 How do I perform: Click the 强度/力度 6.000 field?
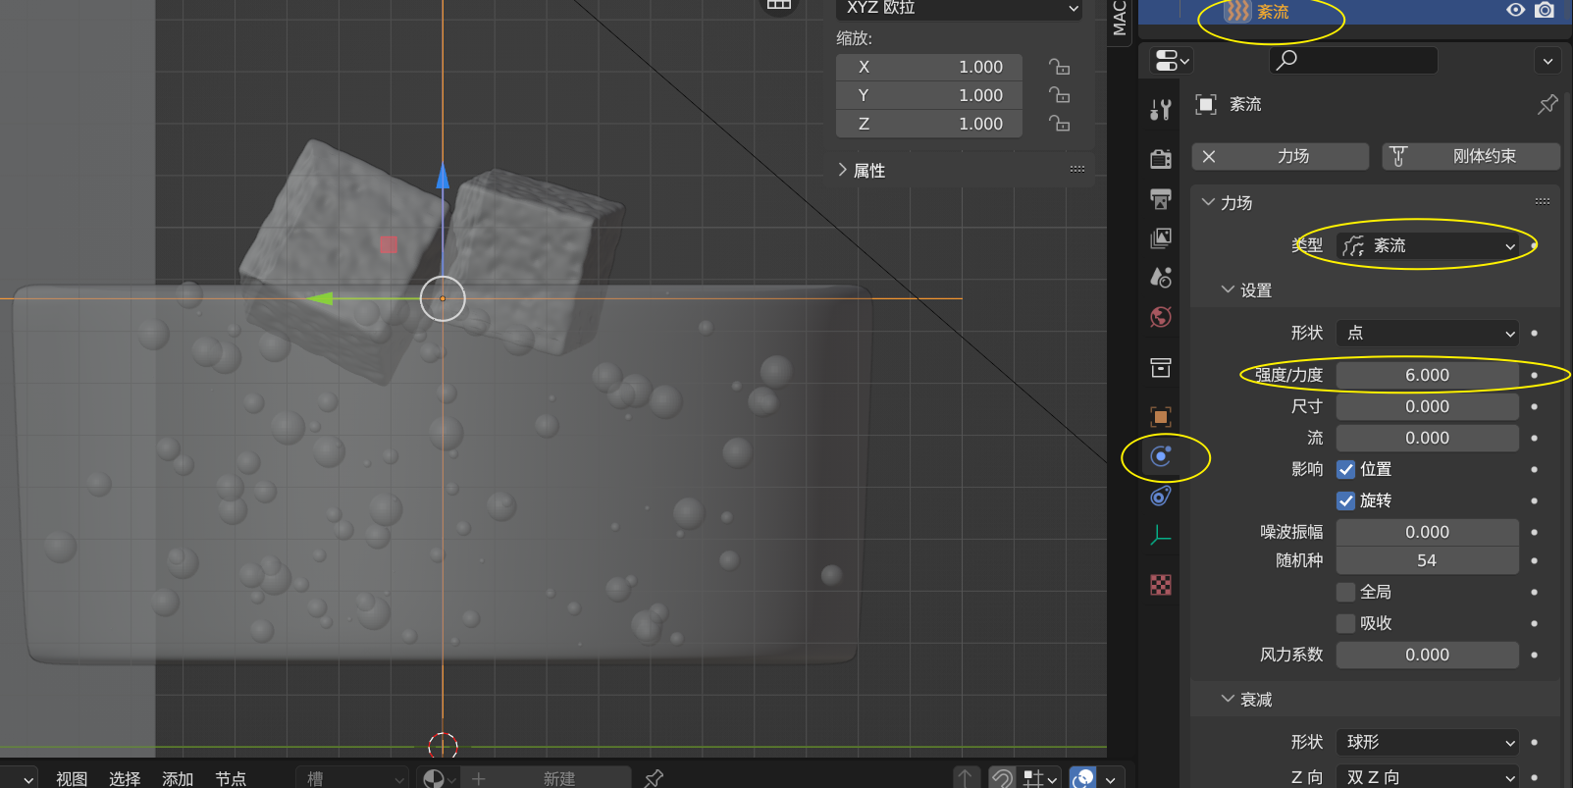(1428, 375)
